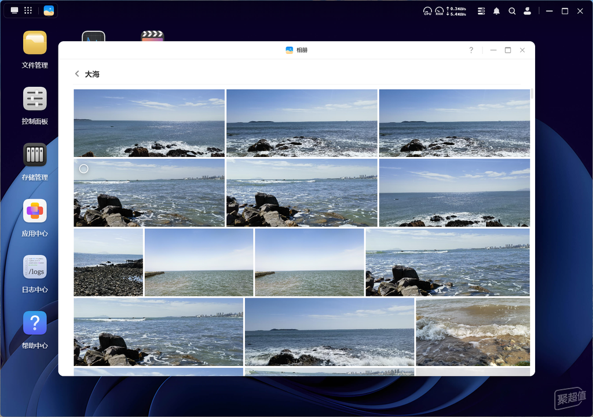Go back from the 大海 album
Screen dimensions: 593x417
77,74
